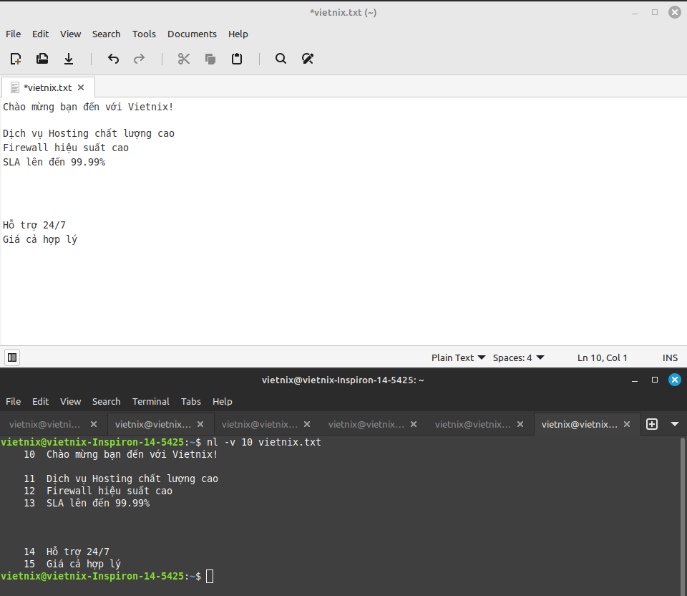
Task: Click the terminal vertical scrollbar
Action: [x=683, y=515]
